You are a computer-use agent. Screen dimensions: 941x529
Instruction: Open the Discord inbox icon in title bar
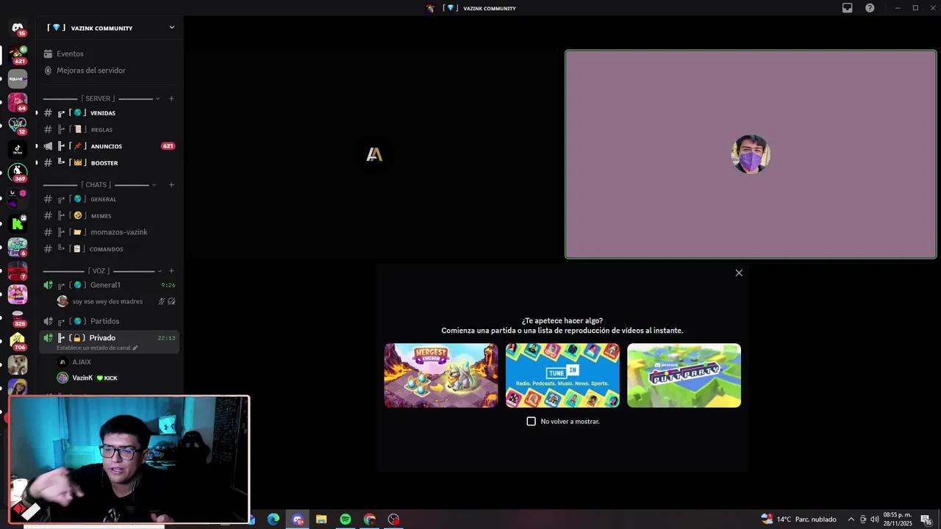pos(847,8)
